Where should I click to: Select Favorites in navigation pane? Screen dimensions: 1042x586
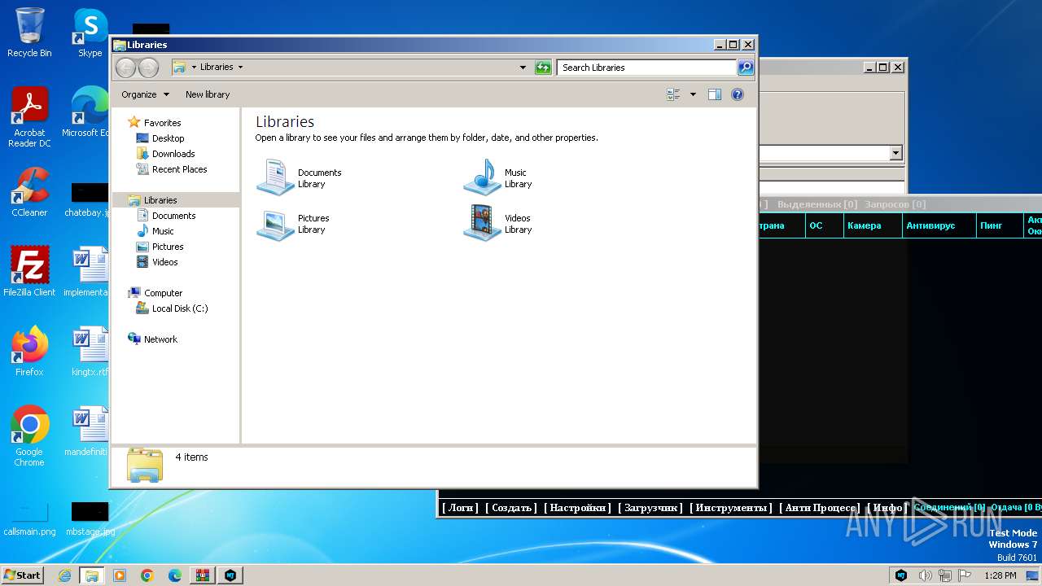tap(162, 123)
